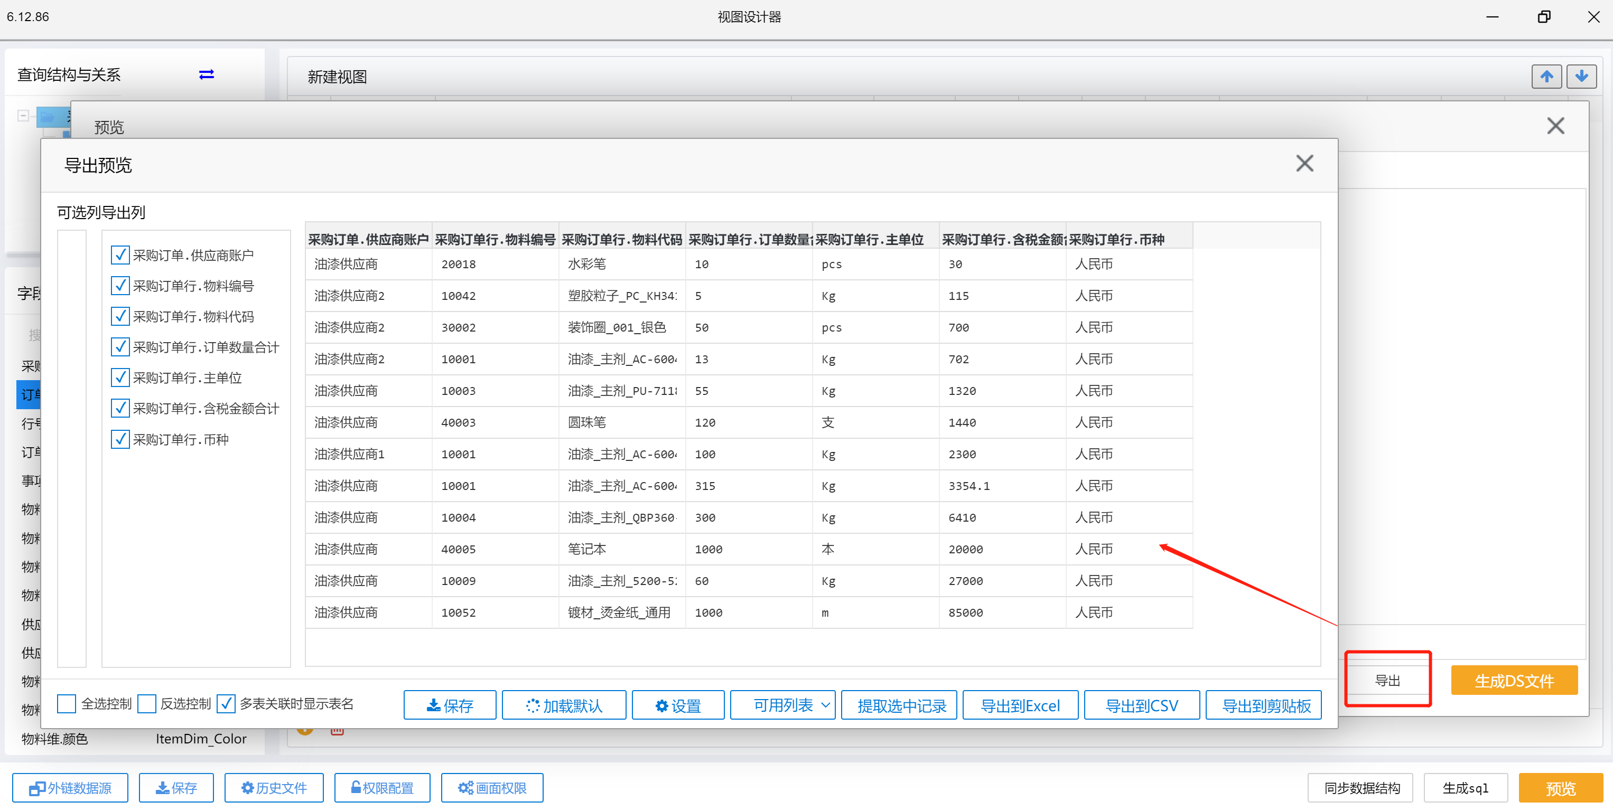Click 加载默认 button
Screen dimensions: 1613x811
(x=564, y=705)
